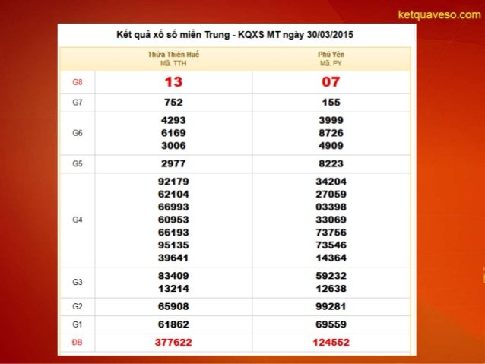Click G3 value 83409
Screen dimensions: 485x364
pos(173,276)
